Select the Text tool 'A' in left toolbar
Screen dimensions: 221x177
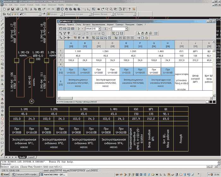tap(2, 84)
